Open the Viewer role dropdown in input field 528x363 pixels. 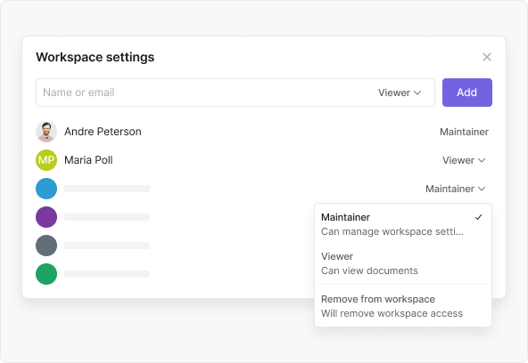[400, 93]
